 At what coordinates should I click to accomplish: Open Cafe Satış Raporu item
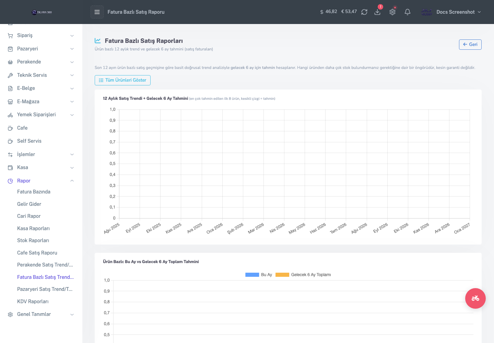[x=37, y=253]
